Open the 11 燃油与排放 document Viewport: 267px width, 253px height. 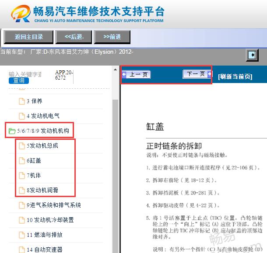[x=45, y=235]
